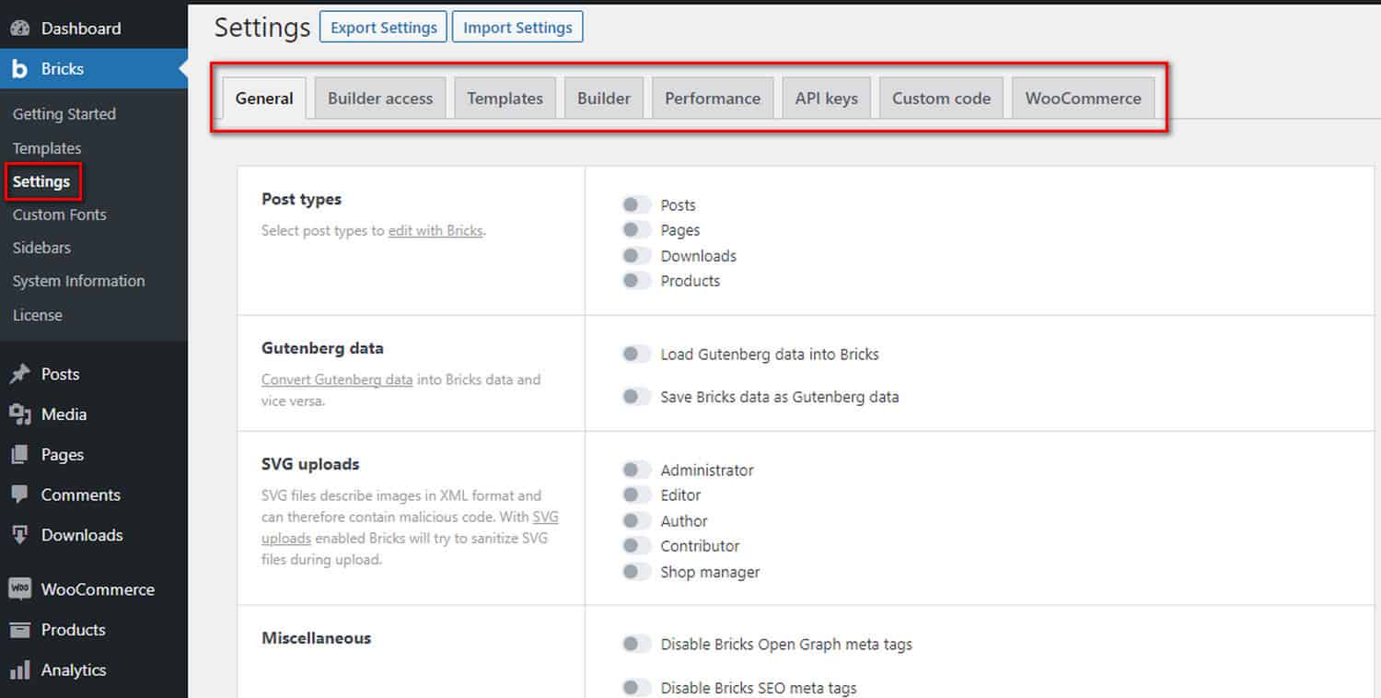
Task: Follow the 'edit with Bricks' link
Action: 435,231
